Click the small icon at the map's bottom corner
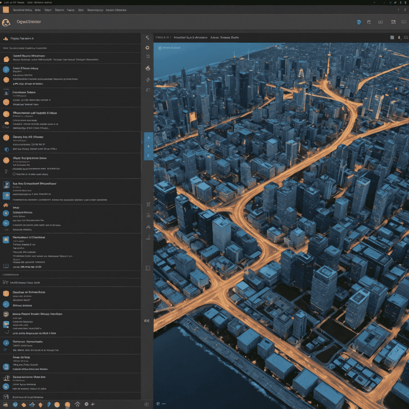The width and height of the screenshot is (409, 409). pyautogui.click(x=158, y=404)
